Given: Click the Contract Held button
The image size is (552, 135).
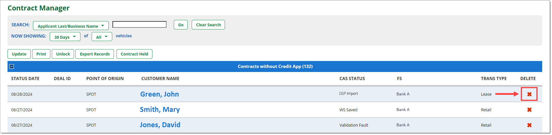Looking at the screenshot, I should click(134, 54).
